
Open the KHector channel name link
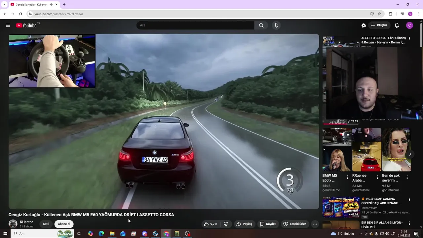[x=26, y=222]
